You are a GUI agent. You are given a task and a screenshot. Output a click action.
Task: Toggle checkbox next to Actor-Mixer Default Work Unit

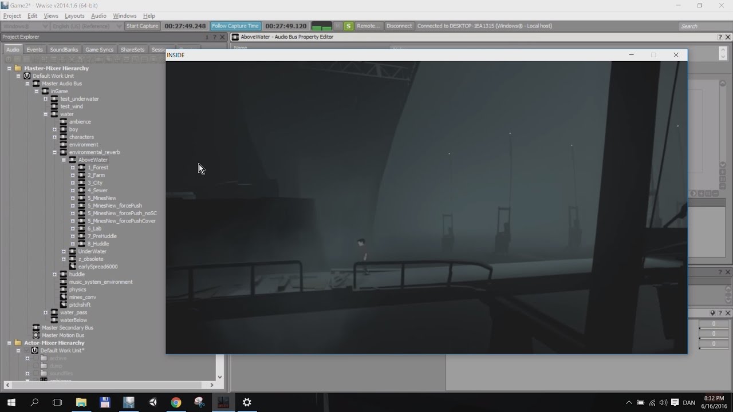click(x=26, y=350)
